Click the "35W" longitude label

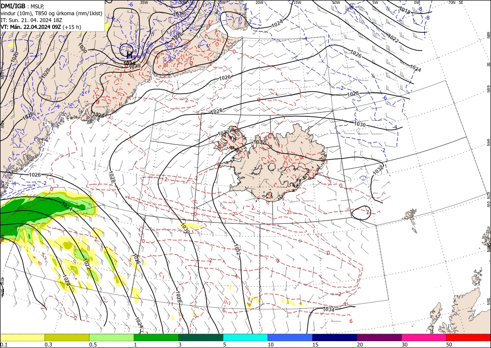[144, 2]
